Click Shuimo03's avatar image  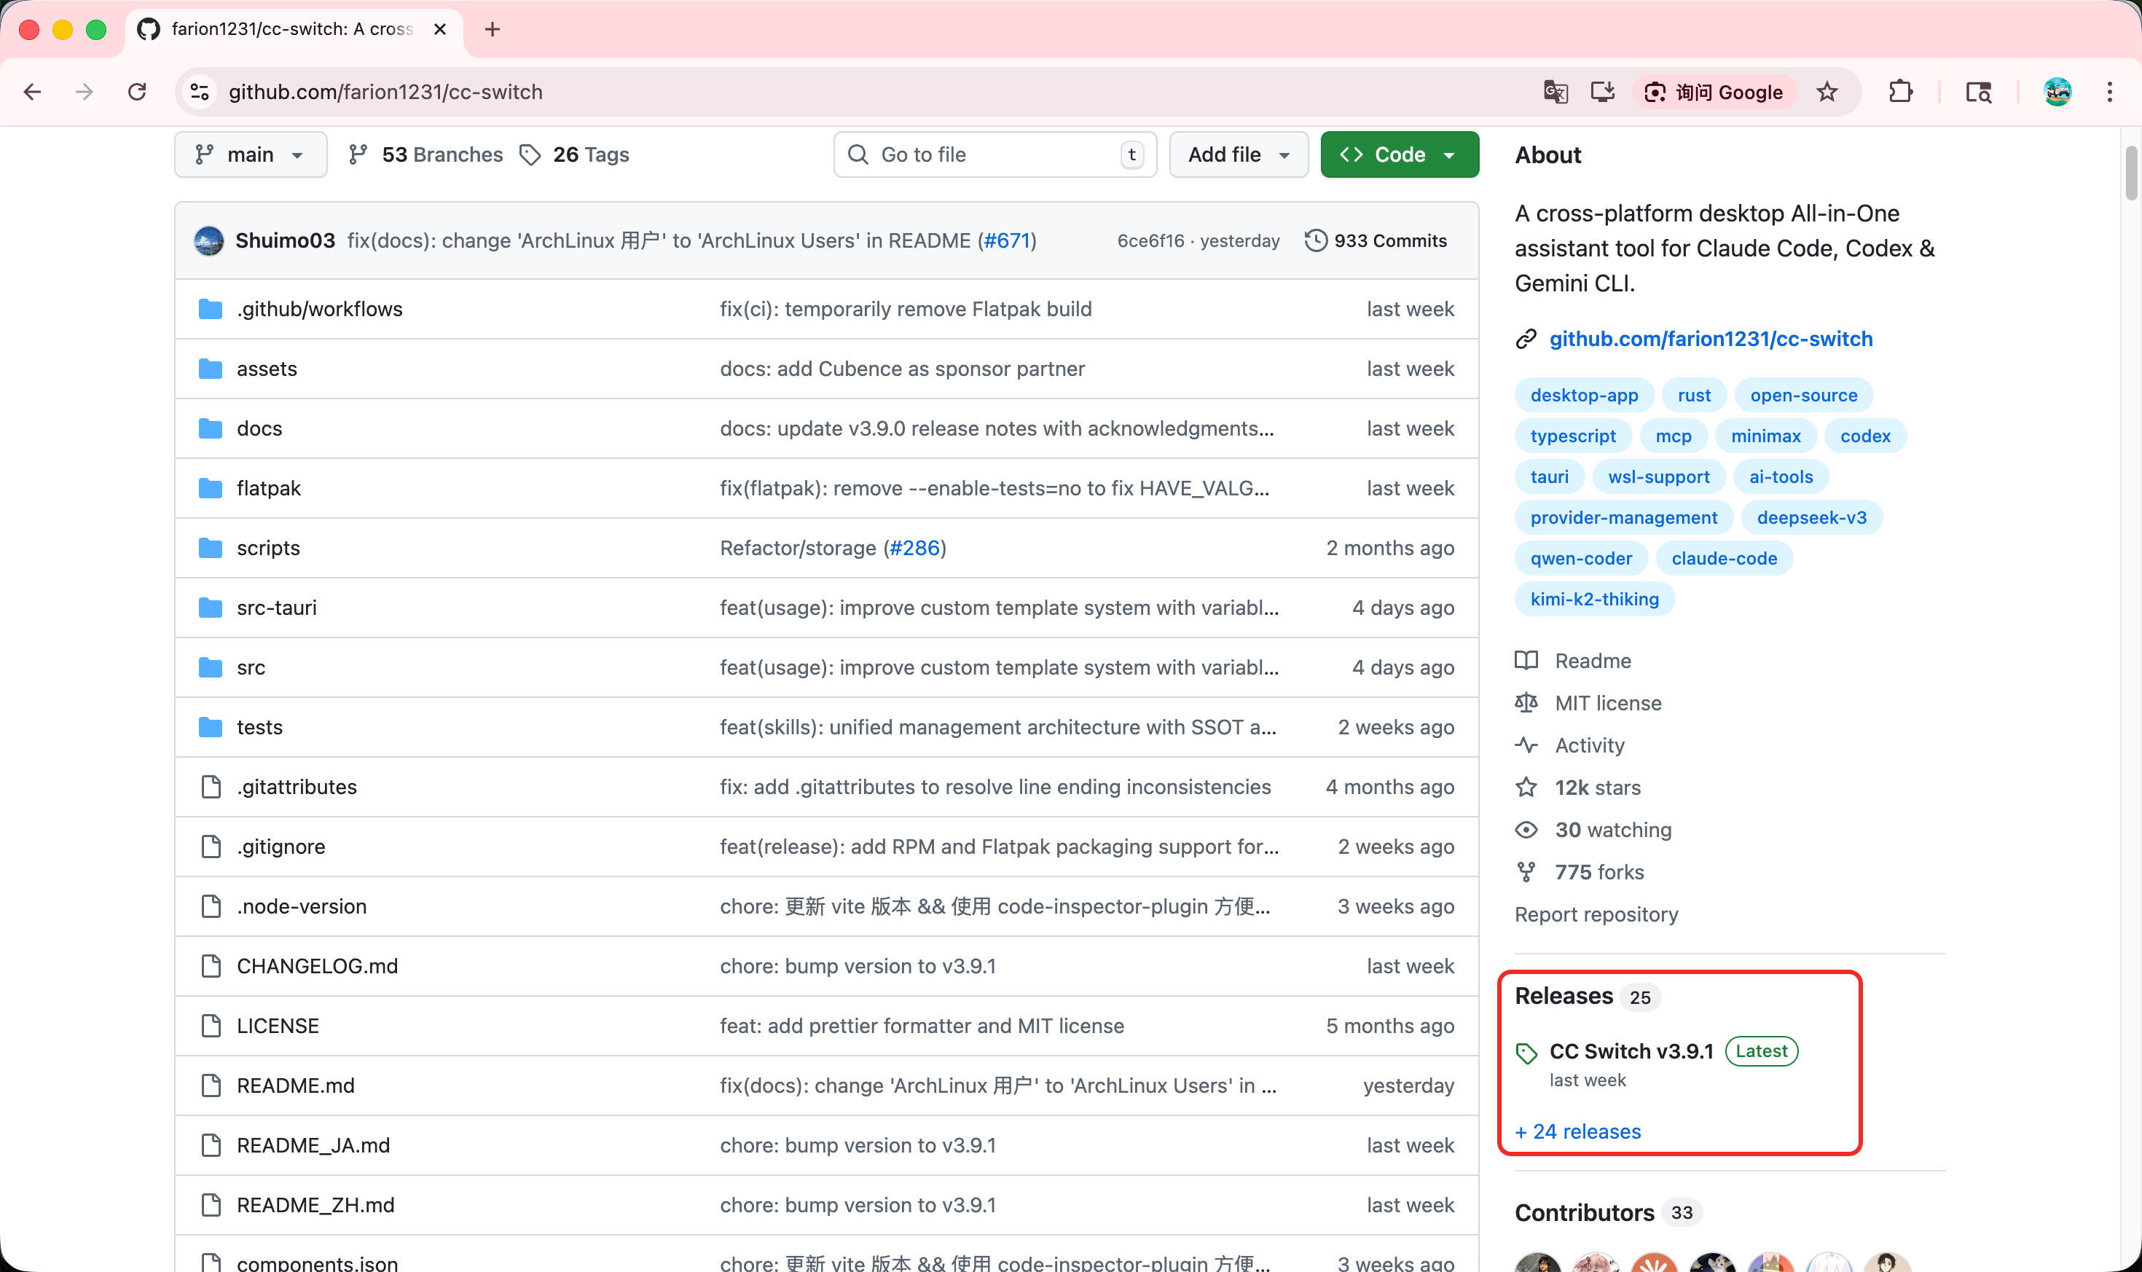click(209, 241)
